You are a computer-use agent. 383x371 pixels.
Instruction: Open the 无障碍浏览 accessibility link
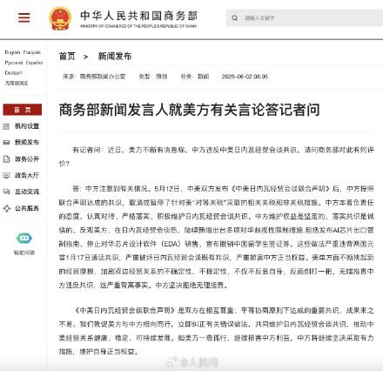[17, 84]
